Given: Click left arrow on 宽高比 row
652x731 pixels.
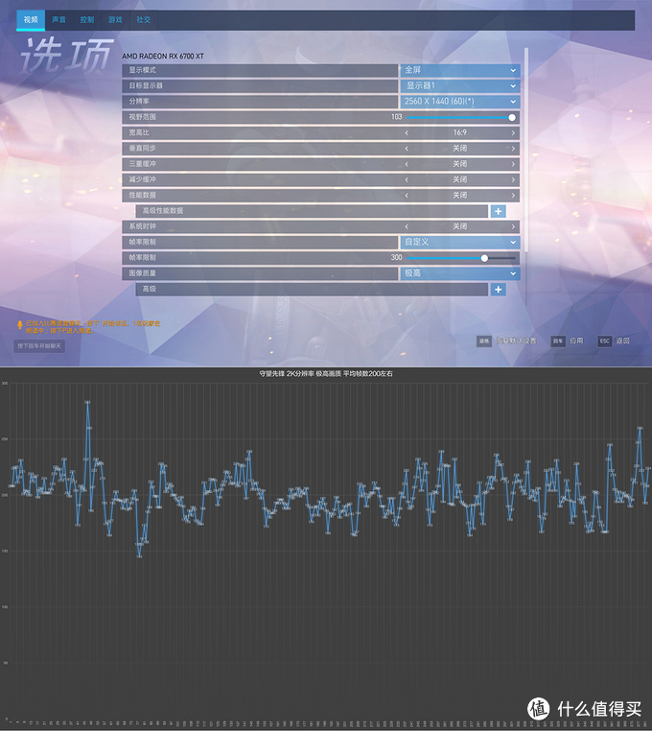Looking at the screenshot, I should point(407,133).
